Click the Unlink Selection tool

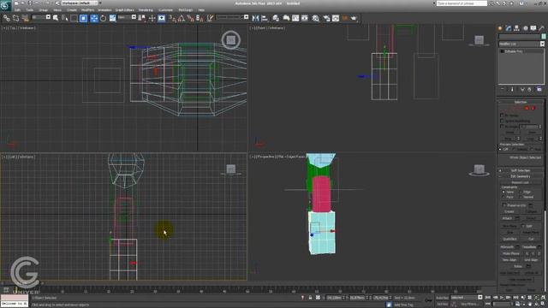[x=15, y=18]
